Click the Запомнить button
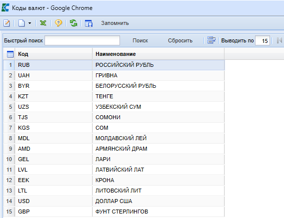Viewport: 284px width, 218px height. pos(115,23)
